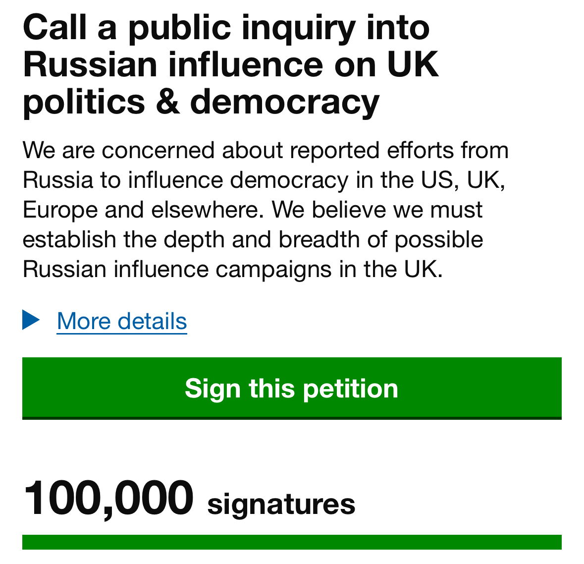584x564 pixels.
Task: Click the word "politics" in the title
Action: pyautogui.click(x=84, y=102)
